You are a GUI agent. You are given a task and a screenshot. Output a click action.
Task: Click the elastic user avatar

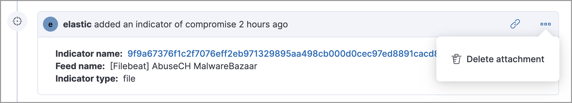click(x=50, y=24)
